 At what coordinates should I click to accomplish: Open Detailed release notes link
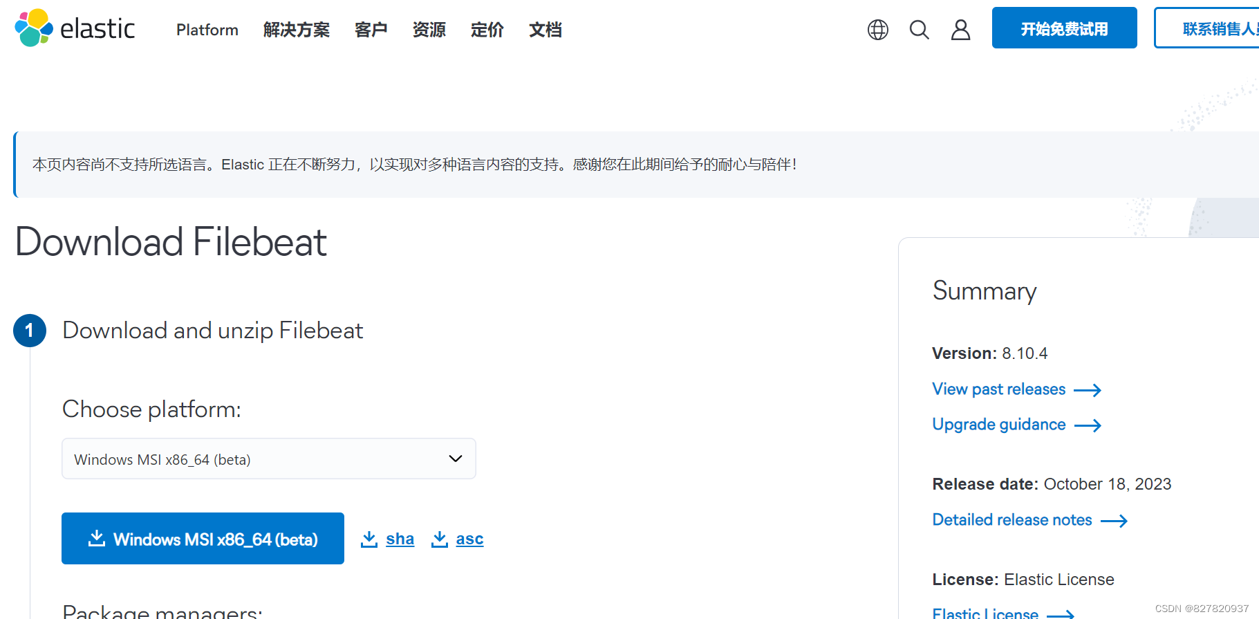[1012, 519]
